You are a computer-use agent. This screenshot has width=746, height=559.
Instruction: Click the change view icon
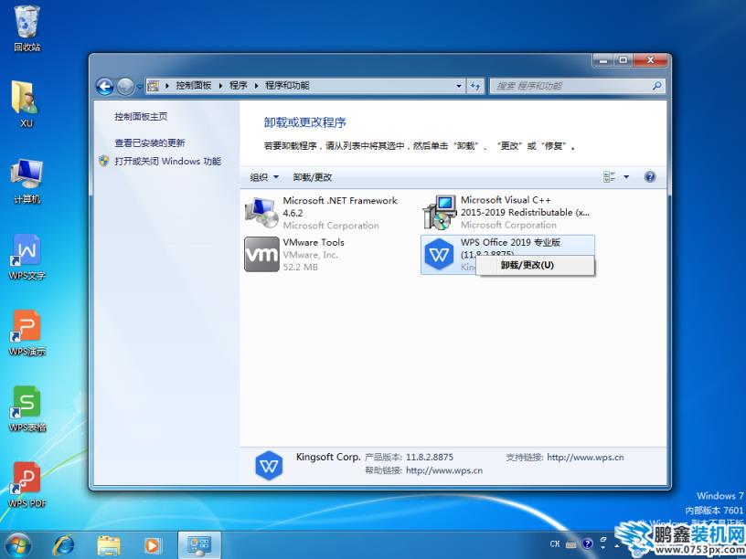[609, 177]
